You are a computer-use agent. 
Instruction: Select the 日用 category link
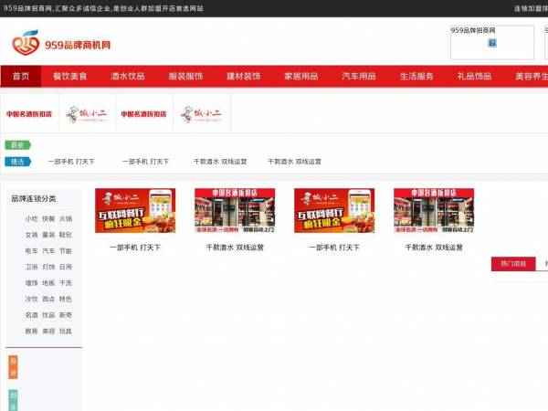pyautogui.click(x=66, y=267)
